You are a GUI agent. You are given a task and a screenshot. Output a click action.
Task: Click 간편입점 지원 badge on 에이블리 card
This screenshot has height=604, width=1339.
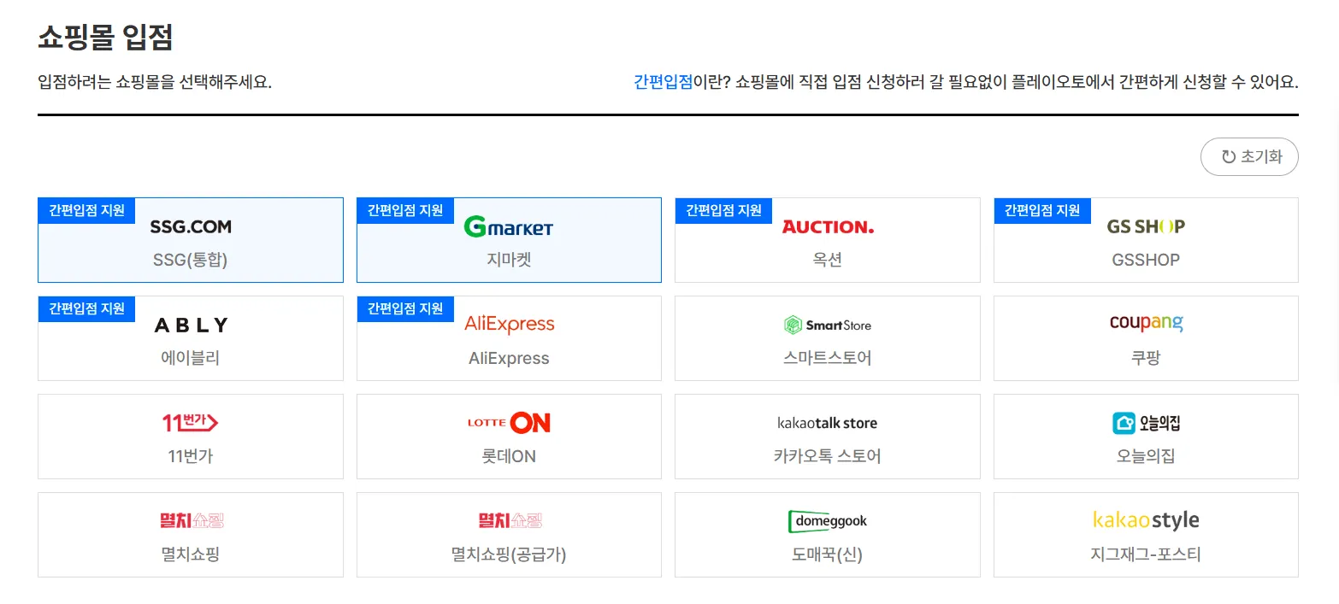[86, 308]
